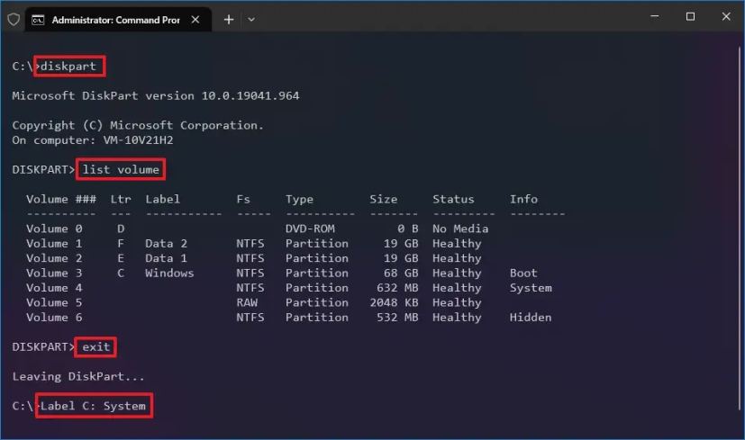Expand the new tab profile dropdown chevron
The height and width of the screenshot is (440, 745).
click(x=251, y=19)
